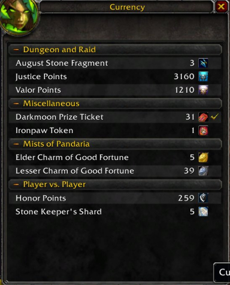The image size is (230, 285).
Task: Click the character portrait in the corner
Action: point(19,17)
